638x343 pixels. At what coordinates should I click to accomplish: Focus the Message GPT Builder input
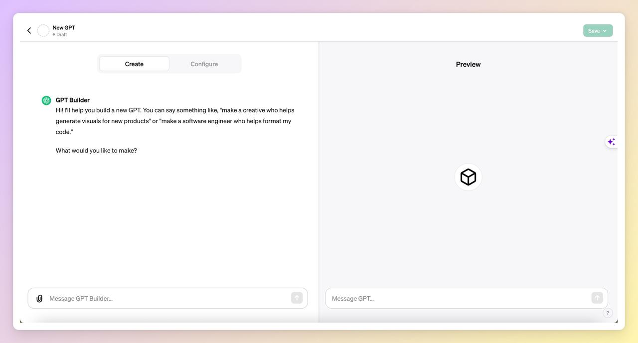pos(167,298)
